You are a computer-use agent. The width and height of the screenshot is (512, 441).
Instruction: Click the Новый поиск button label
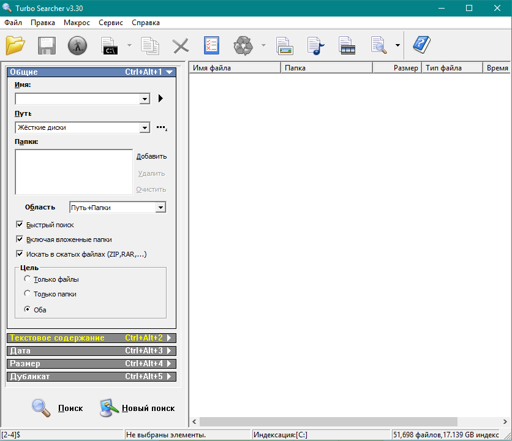(x=148, y=409)
